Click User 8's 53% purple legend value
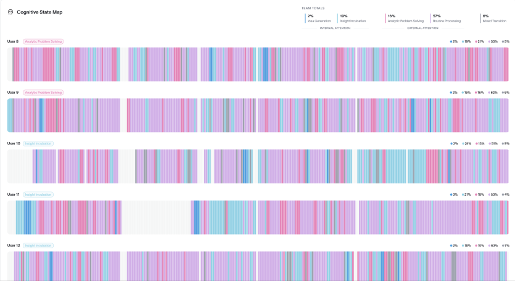The width and height of the screenshot is (515, 281). (x=493, y=41)
